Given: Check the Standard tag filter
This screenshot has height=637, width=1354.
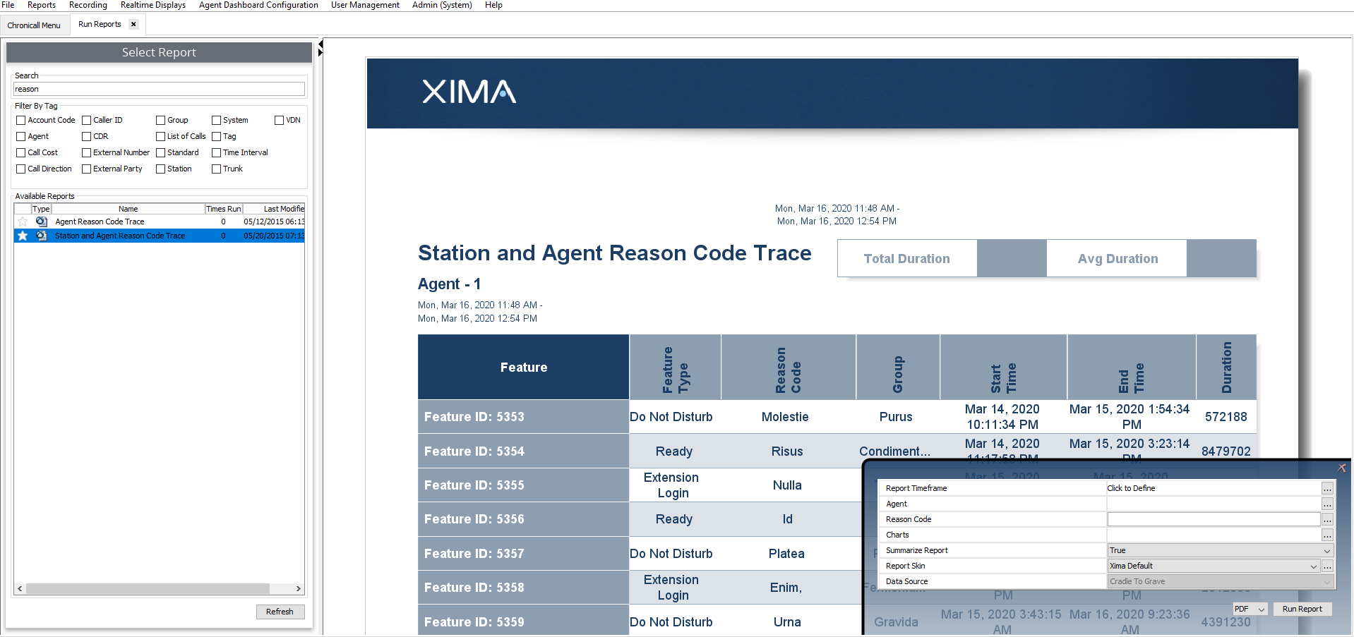Looking at the screenshot, I should pos(161,152).
